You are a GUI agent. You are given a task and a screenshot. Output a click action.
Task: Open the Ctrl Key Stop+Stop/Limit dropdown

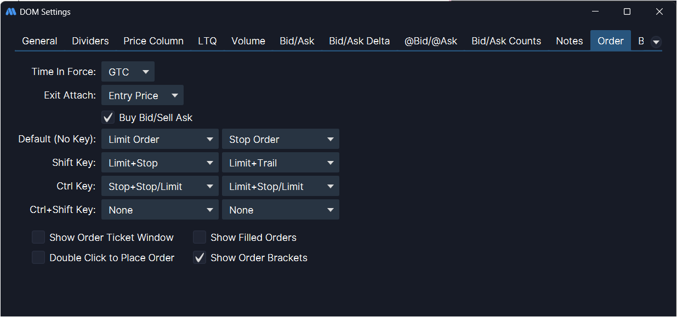point(160,186)
